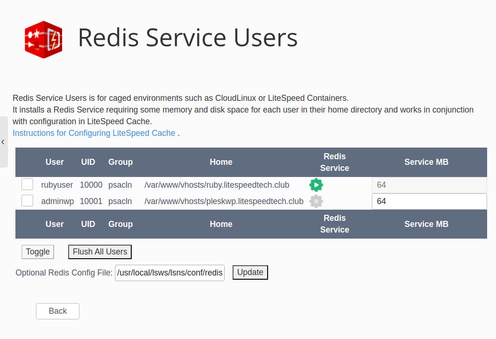Click the Toggle button

(x=38, y=252)
